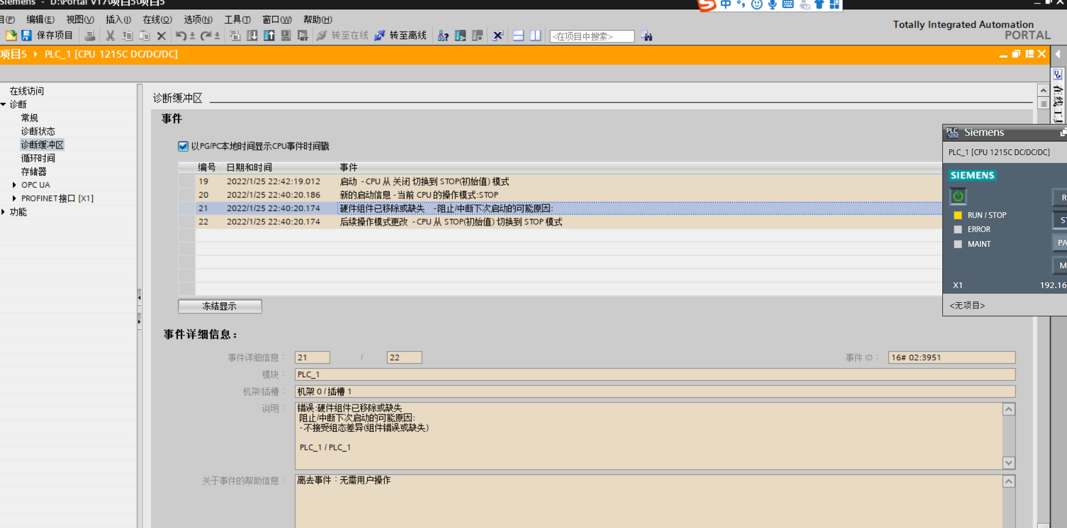Click the copy toolbar icon
1067x528 pixels.
click(x=127, y=36)
